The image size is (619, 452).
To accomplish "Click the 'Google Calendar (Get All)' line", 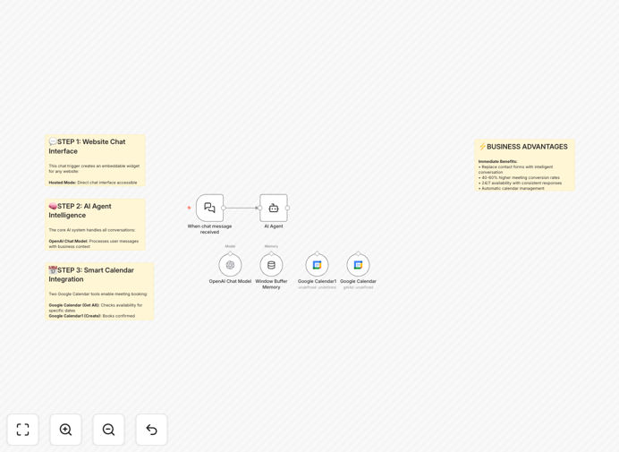I will pos(96,308).
